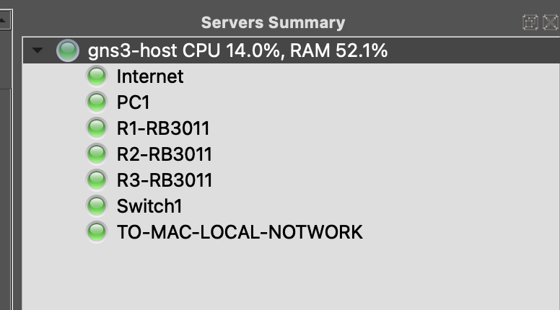Click the PC1 green status icon

click(x=96, y=102)
